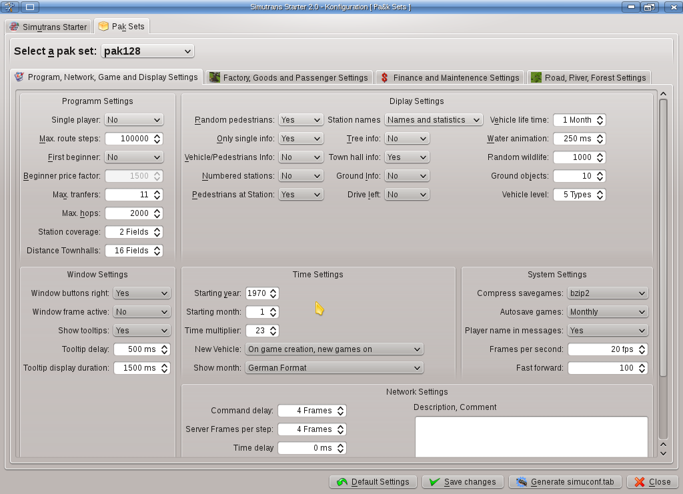The width and height of the screenshot is (683, 494).
Task: Open Show tooltips dropdown
Action: pyautogui.click(x=141, y=331)
